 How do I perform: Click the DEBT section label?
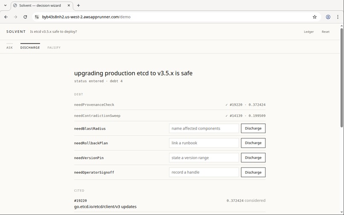[79, 94]
